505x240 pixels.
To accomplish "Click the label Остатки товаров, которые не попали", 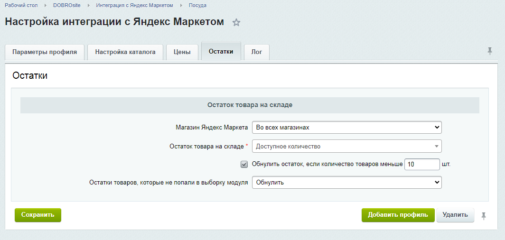I will pyautogui.click(x=168, y=183).
